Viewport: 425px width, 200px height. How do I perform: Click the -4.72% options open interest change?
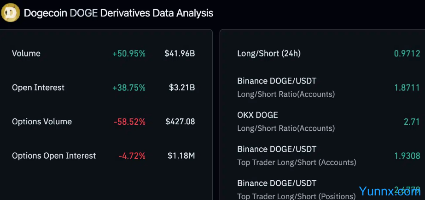(x=132, y=156)
